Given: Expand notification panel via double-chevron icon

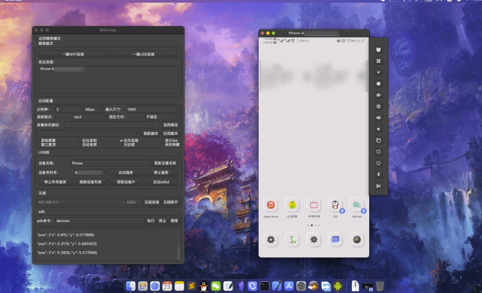Looking at the screenshot, I should tap(378, 72).
